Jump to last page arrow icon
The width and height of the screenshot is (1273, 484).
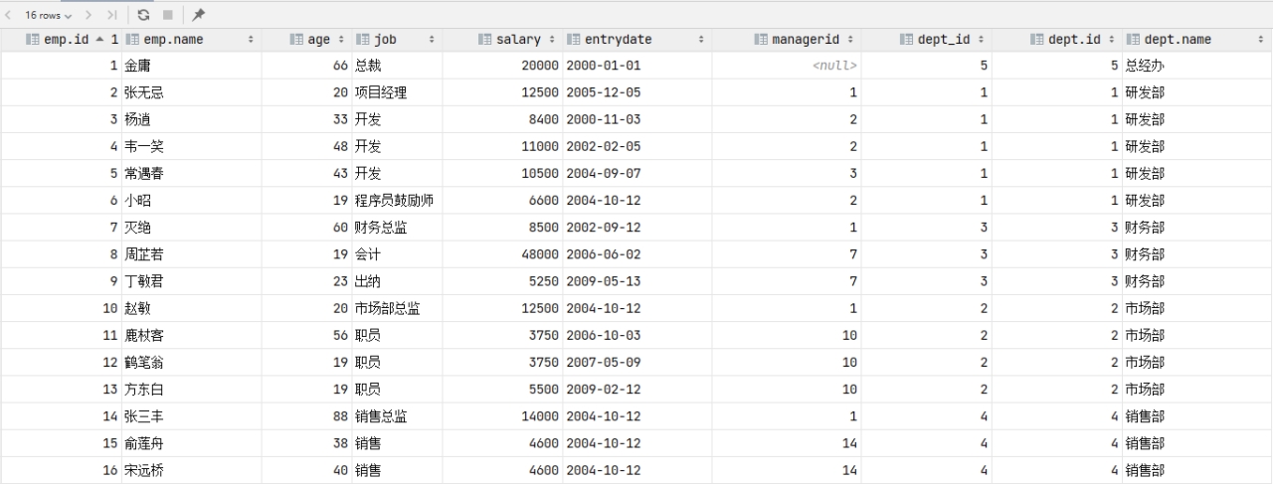click(111, 15)
